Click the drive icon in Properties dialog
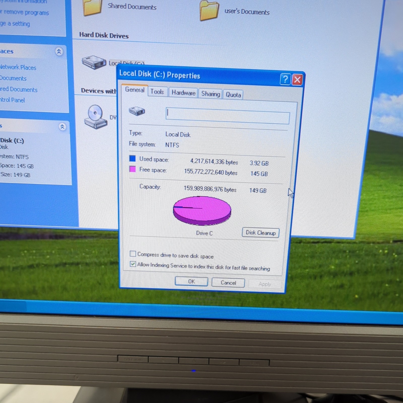Image resolution: width=403 pixels, height=403 pixels. click(137, 111)
